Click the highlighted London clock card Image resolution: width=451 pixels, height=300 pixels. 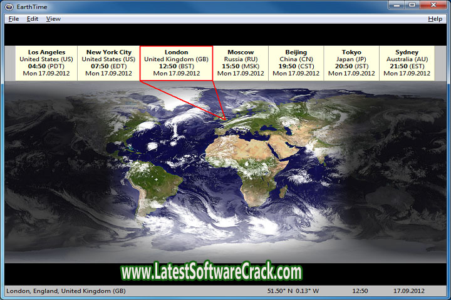tap(176, 63)
